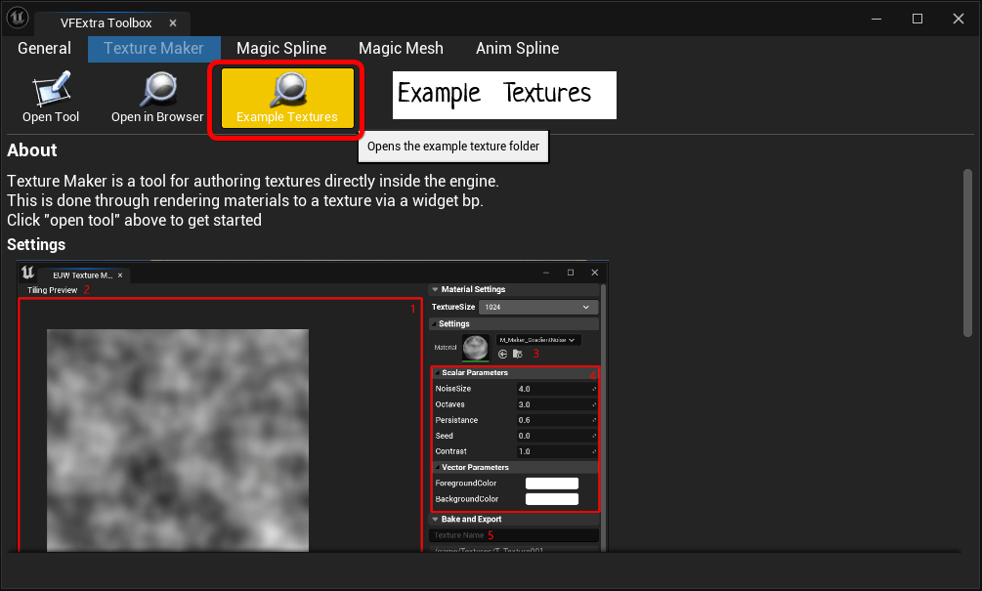Close the EUW Texture M... tab

(x=120, y=275)
